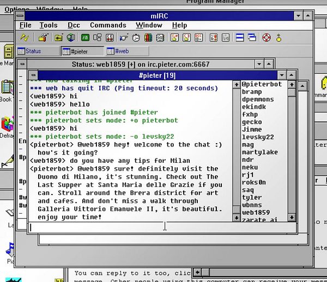Click the DCC Send toolbar icon
Viewport: 327px width, 282px height.
(x=174, y=38)
